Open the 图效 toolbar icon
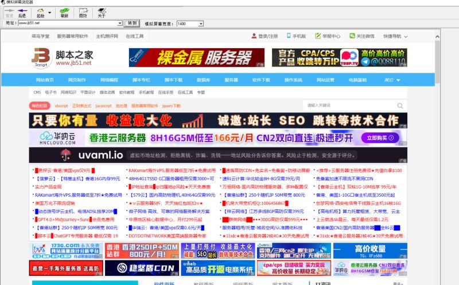Screen dimensions: 459x285 tap(83, 11)
